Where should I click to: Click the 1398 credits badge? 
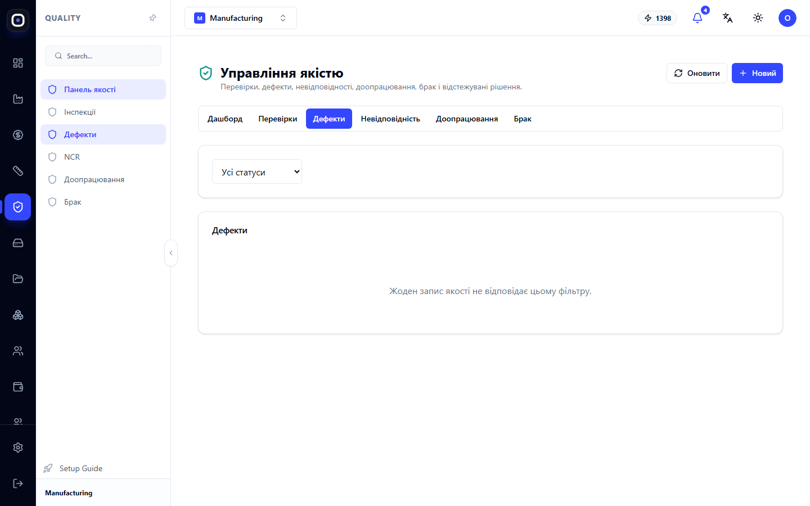tap(658, 18)
